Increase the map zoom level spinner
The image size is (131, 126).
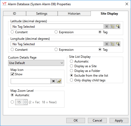25,101
